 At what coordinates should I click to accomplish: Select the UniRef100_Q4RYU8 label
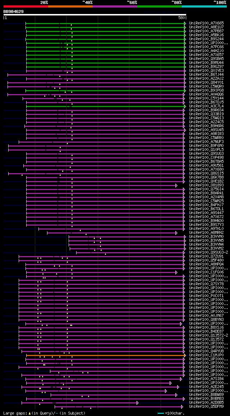tap(206, 351)
